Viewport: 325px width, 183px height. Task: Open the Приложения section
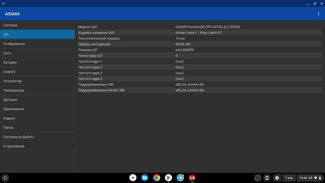coord(37,109)
